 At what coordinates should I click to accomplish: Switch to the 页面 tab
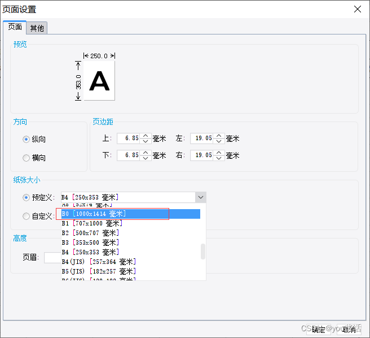(x=15, y=27)
